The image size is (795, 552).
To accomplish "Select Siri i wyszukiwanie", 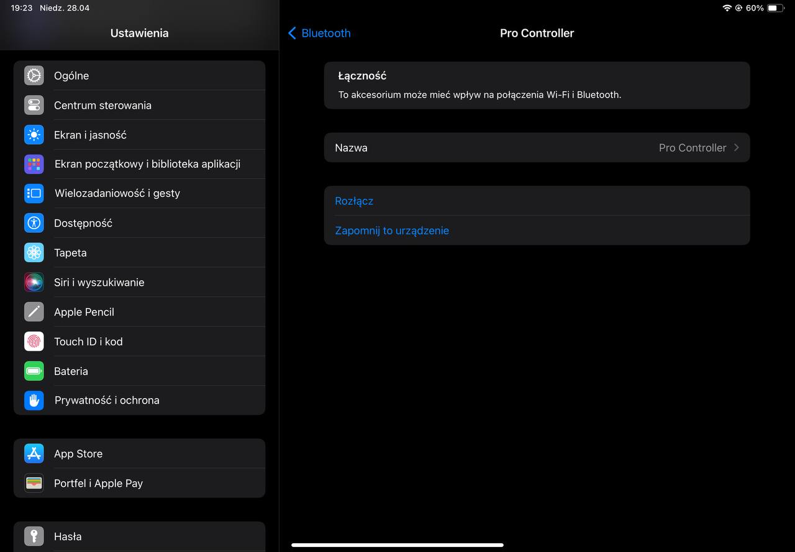I will [139, 282].
